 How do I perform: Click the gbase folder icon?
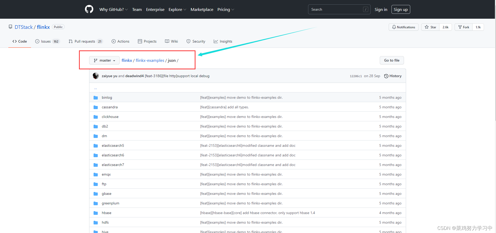click(96, 194)
